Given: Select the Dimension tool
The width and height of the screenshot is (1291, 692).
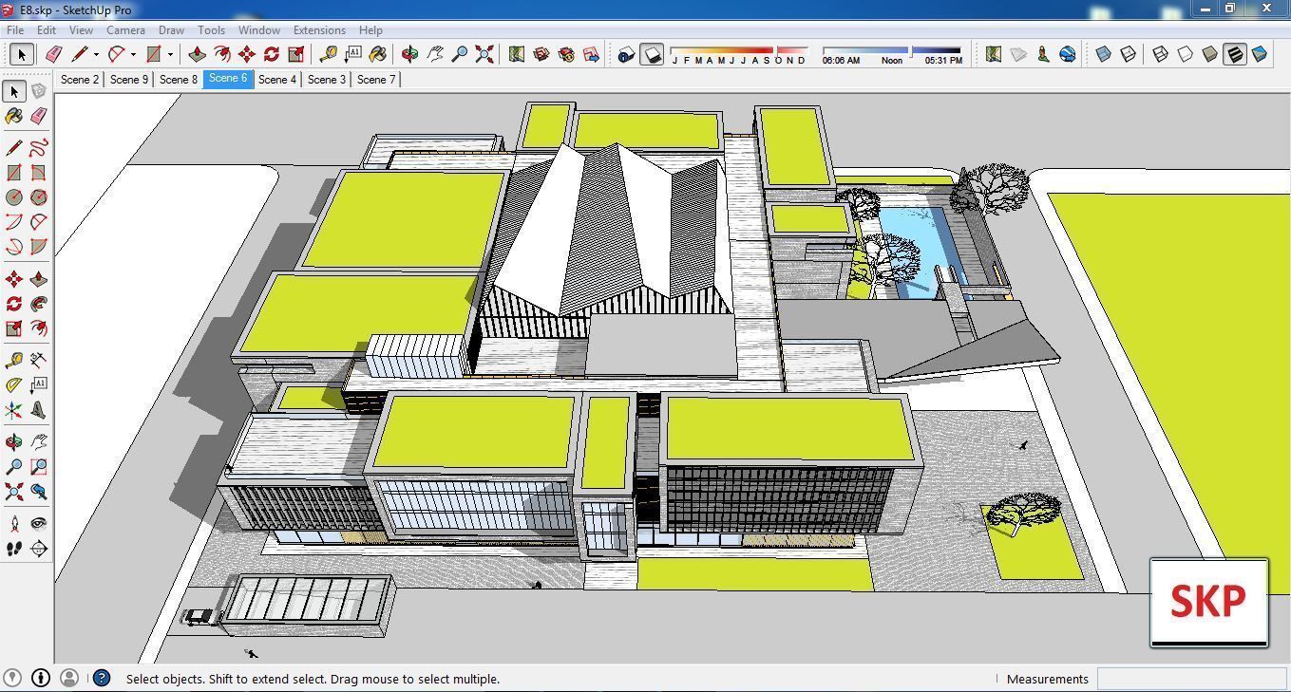Looking at the screenshot, I should (39, 361).
